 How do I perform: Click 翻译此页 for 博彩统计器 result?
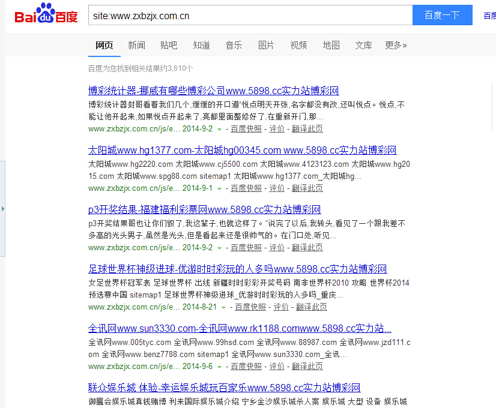click(x=307, y=129)
